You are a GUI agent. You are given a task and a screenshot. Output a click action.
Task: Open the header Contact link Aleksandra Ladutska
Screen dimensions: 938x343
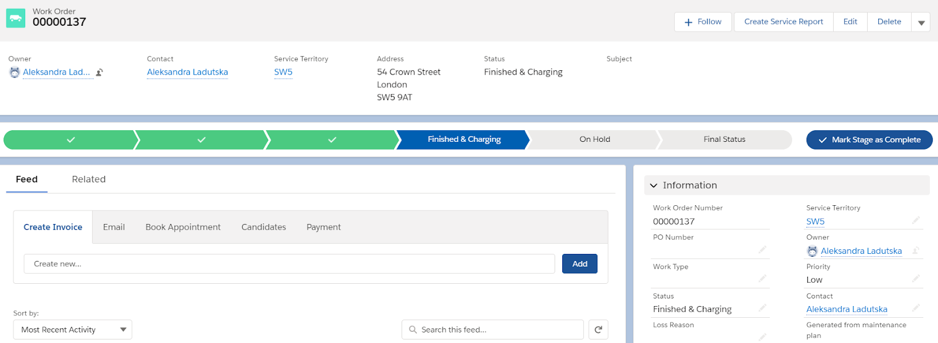[188, 72]
